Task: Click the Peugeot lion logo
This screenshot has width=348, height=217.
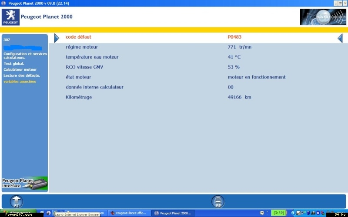Action: 10,17
